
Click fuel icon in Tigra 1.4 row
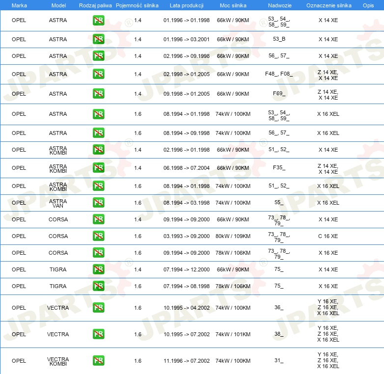pyautogui.click(x=98, y=269)
